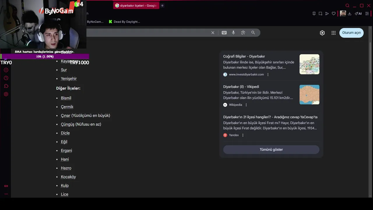Click the Sur district link
The image size is (373, 210).
(64, 70)
